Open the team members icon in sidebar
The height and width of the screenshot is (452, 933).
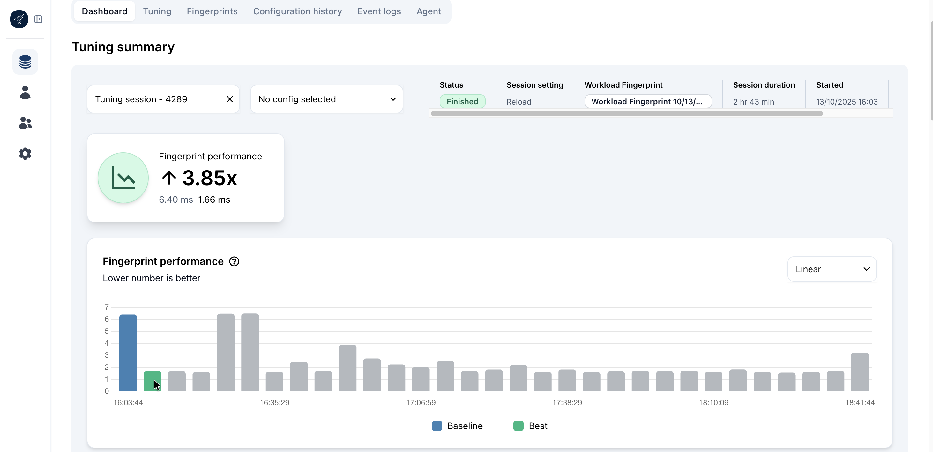click(25, 123)
